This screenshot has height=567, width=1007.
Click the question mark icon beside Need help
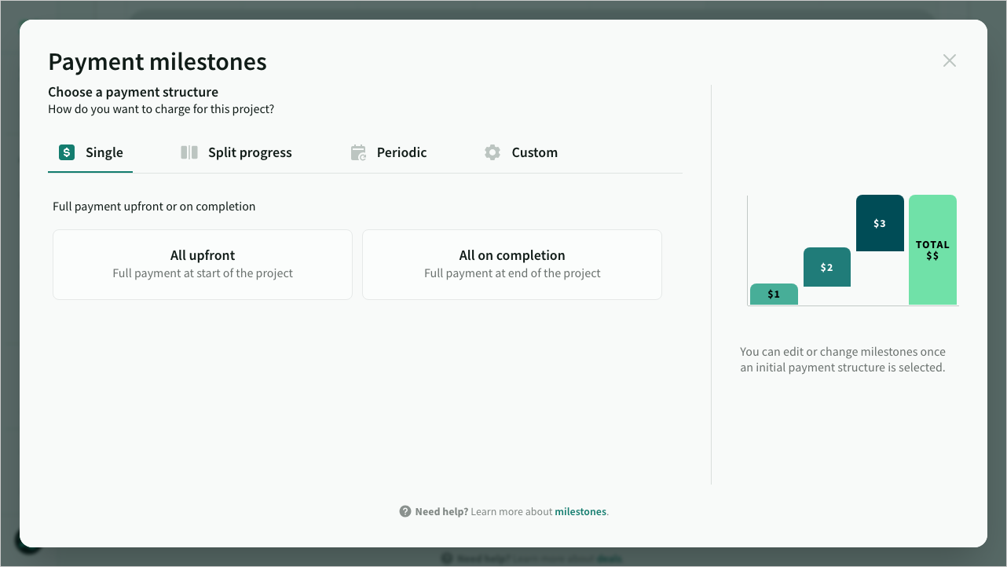coord(404,511)
